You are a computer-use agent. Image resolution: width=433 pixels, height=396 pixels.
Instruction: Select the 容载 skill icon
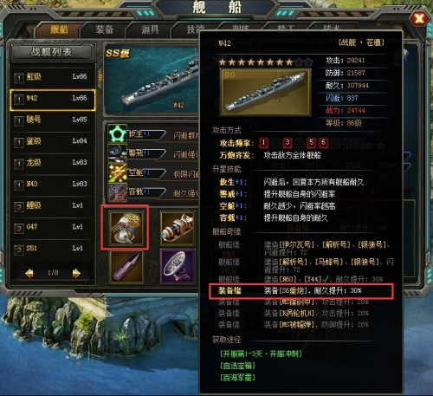[x=117, y=192]
